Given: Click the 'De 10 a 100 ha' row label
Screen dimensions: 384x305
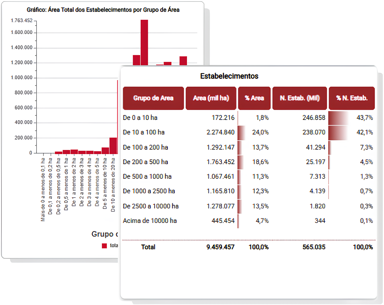Looking at the screenshot, I should tap(144, 132).
